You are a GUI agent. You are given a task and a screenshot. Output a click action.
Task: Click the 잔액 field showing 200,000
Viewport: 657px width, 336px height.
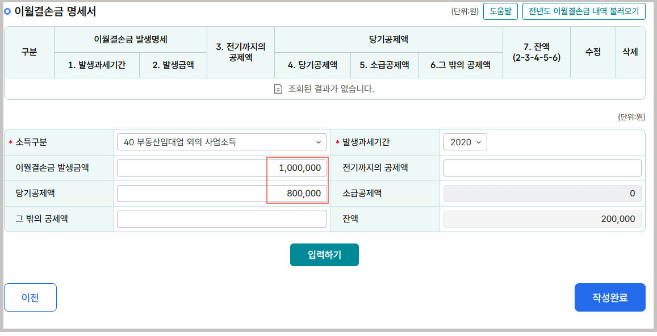pos(542,219)
